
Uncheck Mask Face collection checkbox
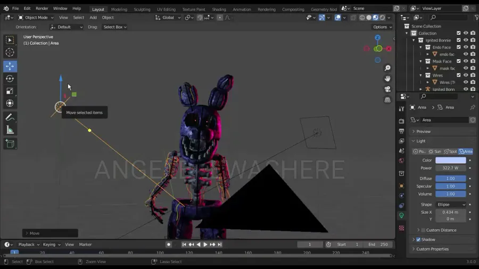(x=459, y=61)
